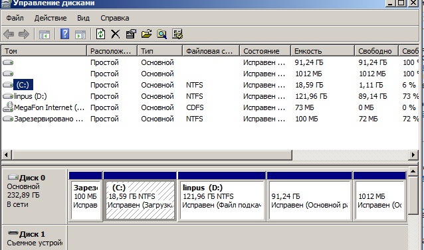
Task: Sort by the Емкость column header
Action: pyautogui.click(x=322, y=51)
